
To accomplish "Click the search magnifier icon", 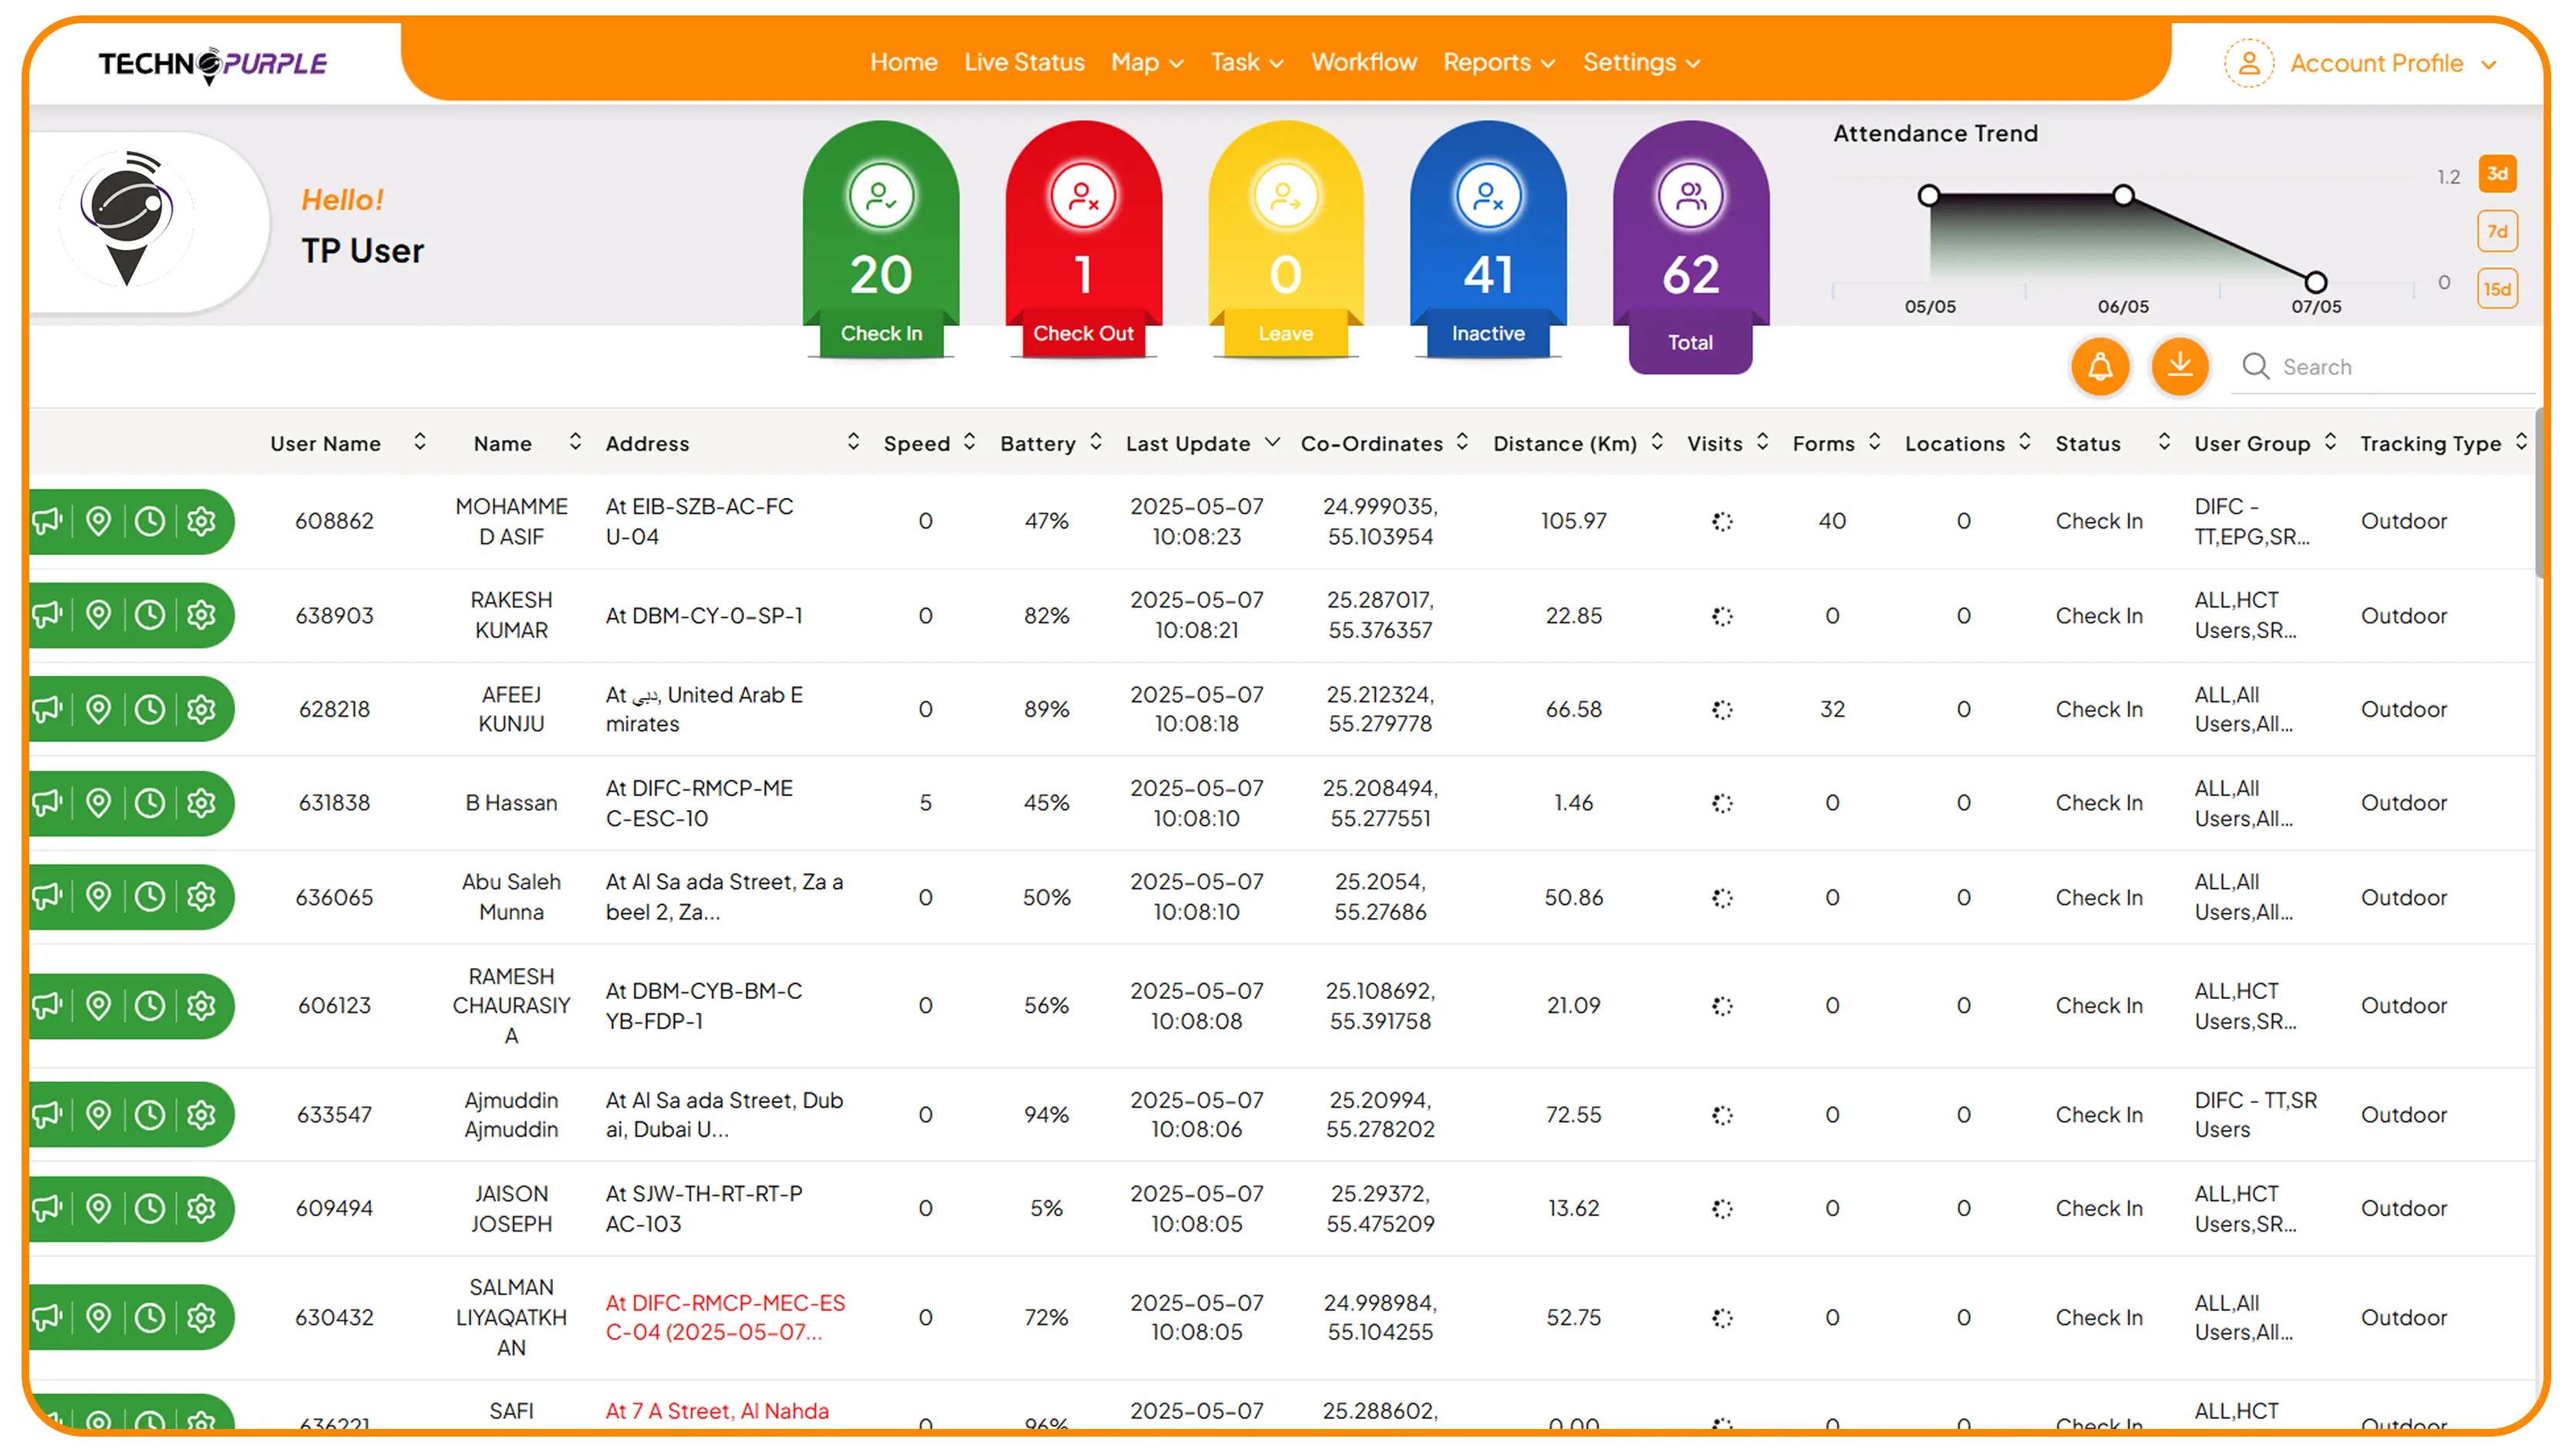I will point(2256,366).
